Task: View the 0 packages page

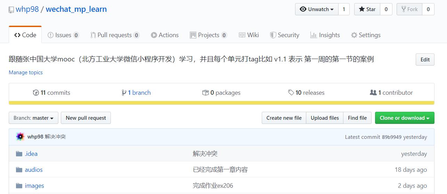Action: (x=221, y=93)
